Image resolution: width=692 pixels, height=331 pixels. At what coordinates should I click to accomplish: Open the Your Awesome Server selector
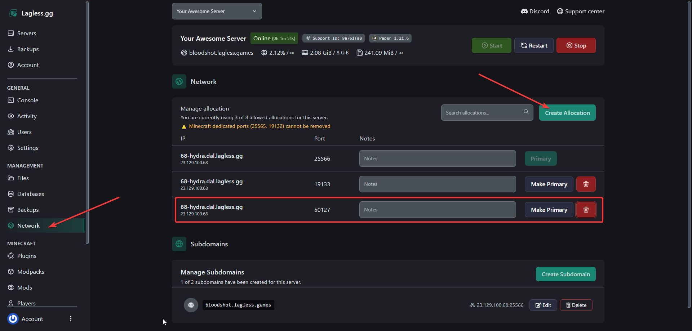(217, 11)
